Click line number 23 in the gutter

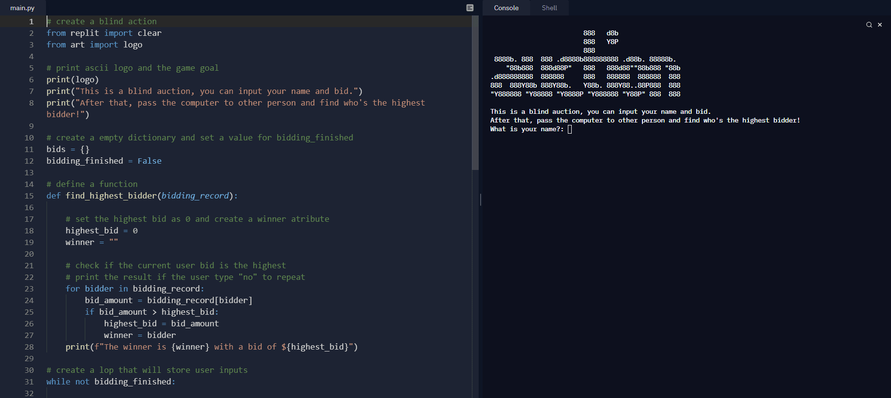tap(29, 289)
